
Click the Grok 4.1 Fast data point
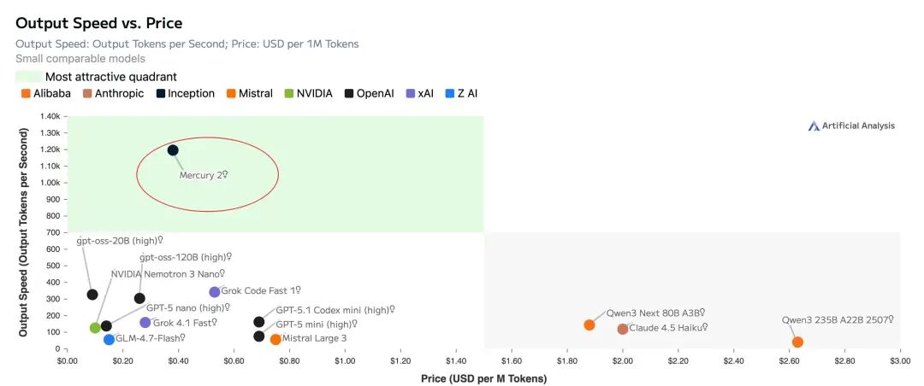click(145, 323)
